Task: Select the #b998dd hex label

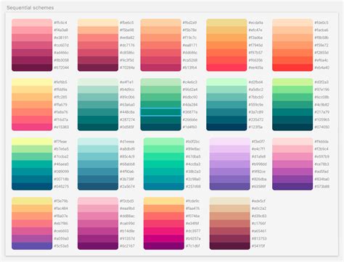Action: coord(259,164)
